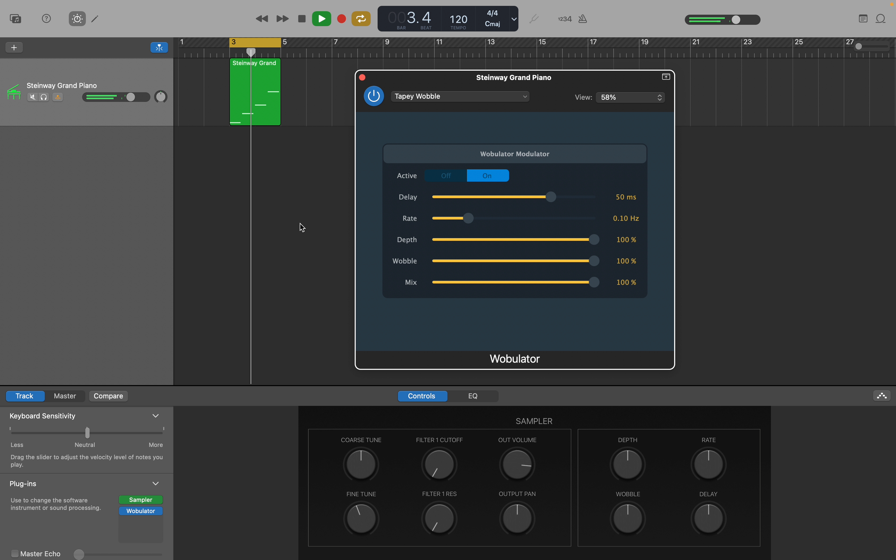Solo the Steinway track with headphone icon
The width and height of the screenshot is (896, 560).
click(x=44, y=97)
